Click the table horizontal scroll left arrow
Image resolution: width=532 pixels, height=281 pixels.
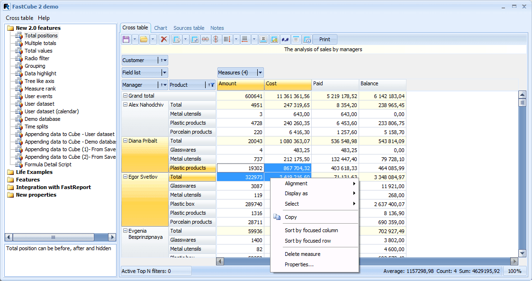[220, 261]
